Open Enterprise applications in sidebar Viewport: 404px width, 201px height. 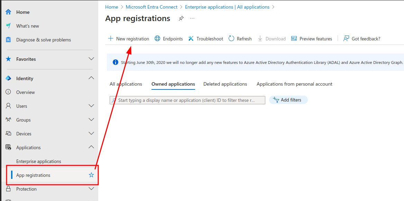pos(39,161)
